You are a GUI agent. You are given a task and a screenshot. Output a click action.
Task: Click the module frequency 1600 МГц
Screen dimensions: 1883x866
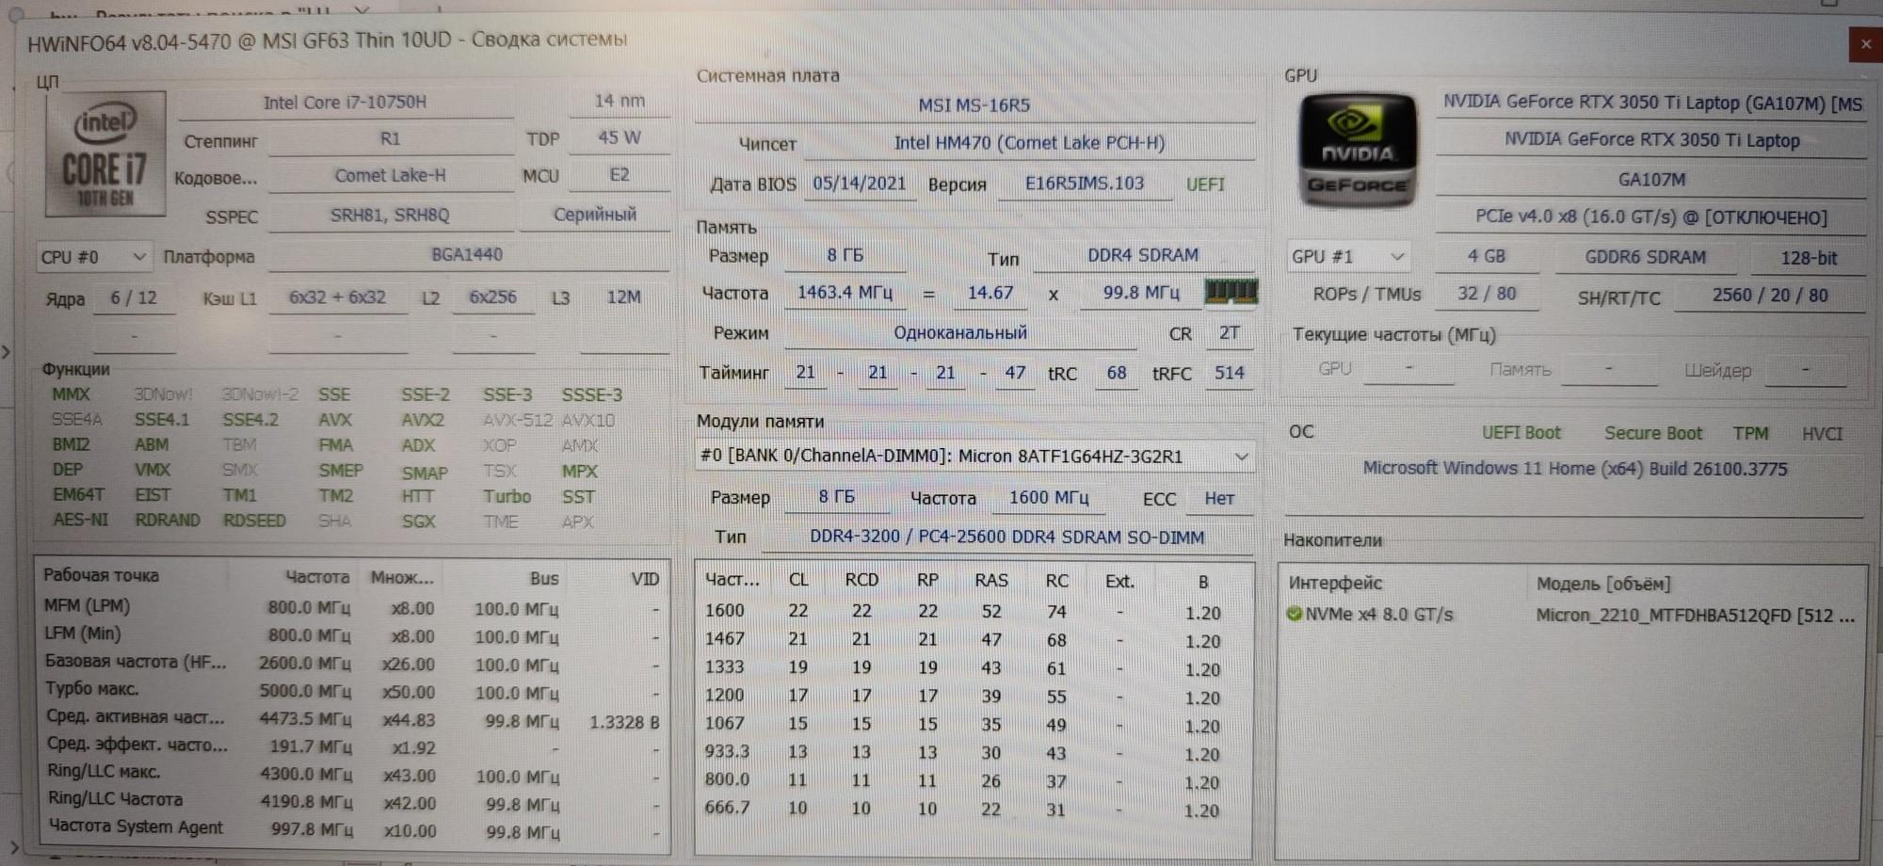[x=1049, y=497]
